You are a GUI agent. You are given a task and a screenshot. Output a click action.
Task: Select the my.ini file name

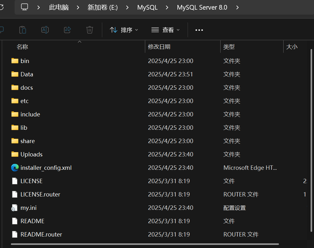coord(29,208)
